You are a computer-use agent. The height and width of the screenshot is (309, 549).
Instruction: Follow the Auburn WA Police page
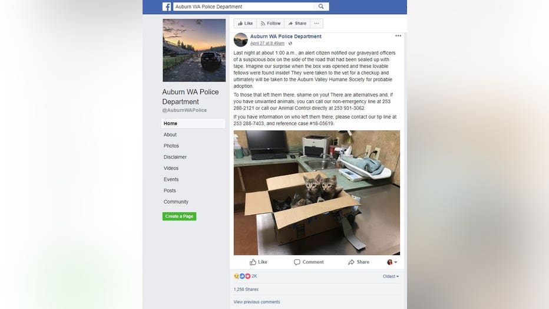270,24
